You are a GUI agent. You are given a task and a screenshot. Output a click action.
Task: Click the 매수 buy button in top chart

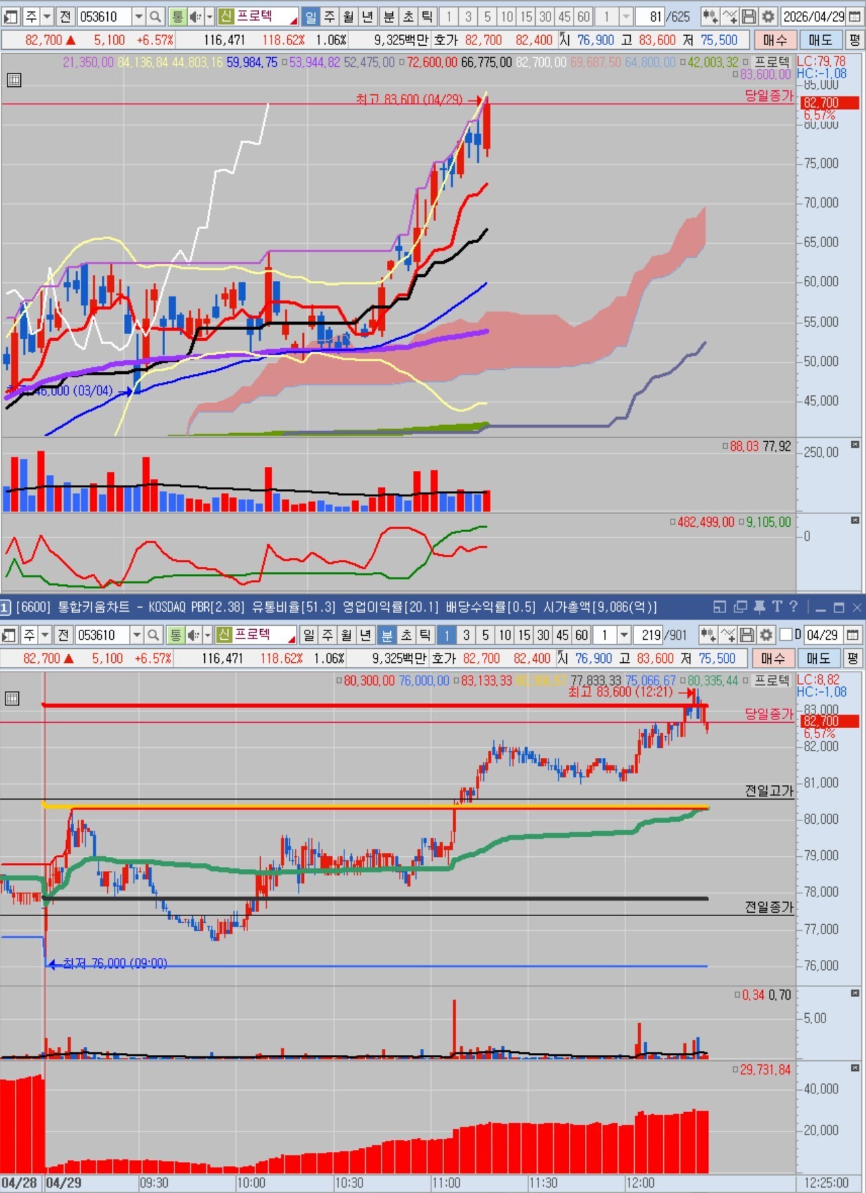click(x=774, y=40)
